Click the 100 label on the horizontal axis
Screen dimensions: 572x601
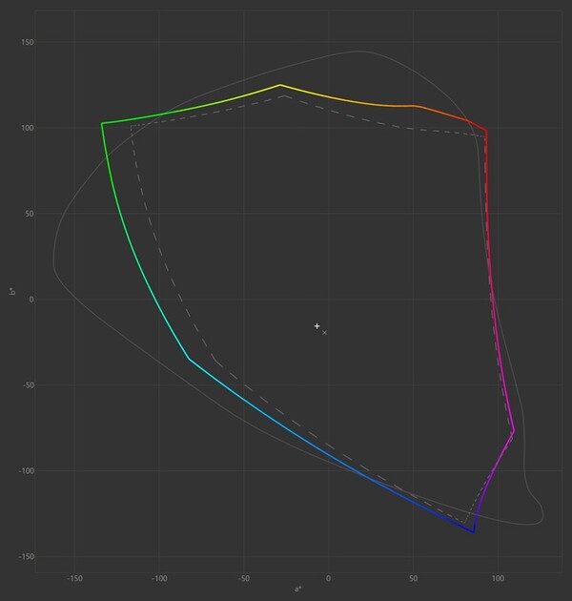click(498, 578)
